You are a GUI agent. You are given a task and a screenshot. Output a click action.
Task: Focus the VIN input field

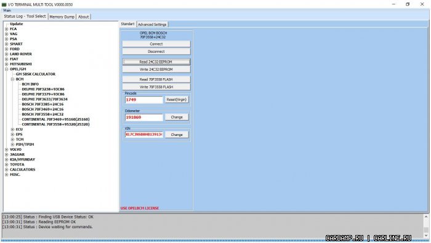[x=144, y=135]
